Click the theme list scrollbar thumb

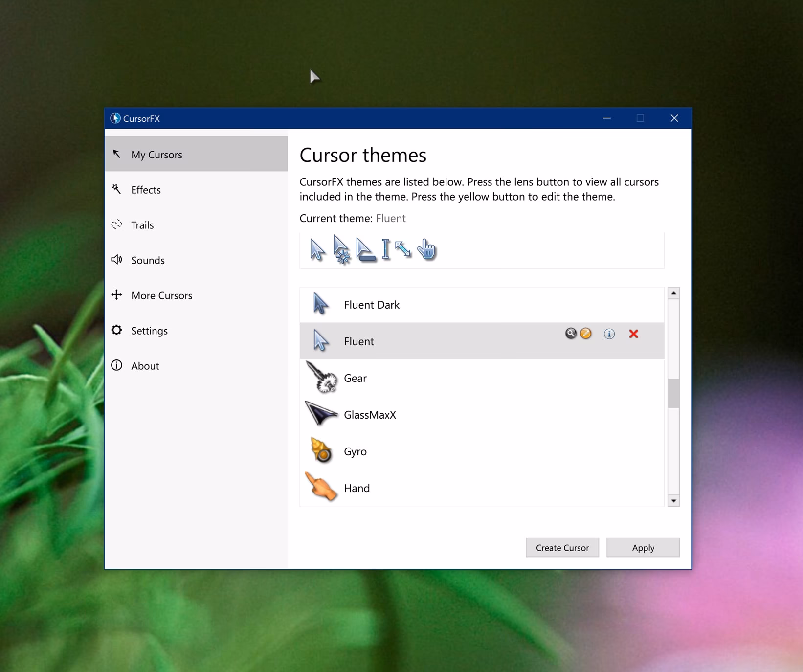click(673, 393)
